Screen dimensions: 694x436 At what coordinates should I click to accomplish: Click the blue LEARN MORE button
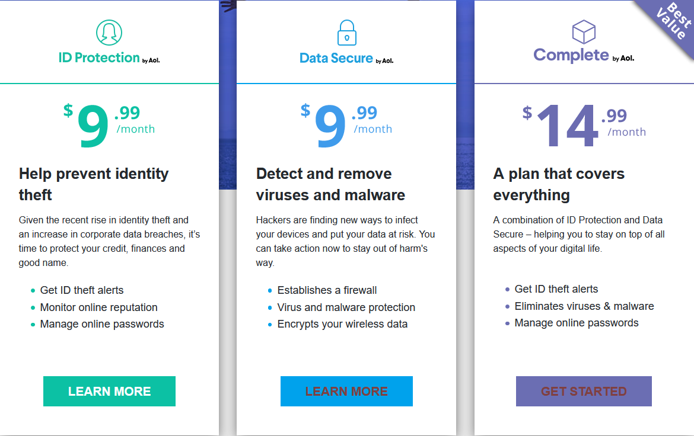[346, 392]
